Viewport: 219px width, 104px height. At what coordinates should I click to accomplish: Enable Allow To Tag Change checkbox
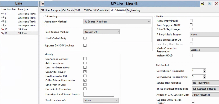(x=191, y=29)
